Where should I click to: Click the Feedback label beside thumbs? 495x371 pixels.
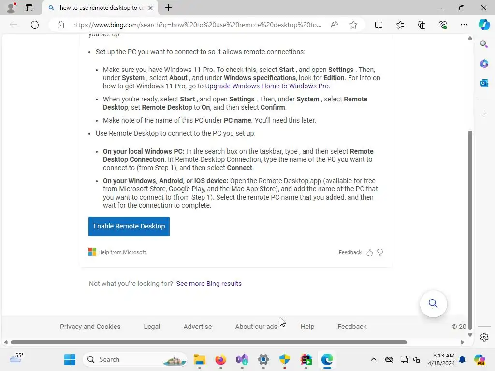click(x=350, y=252)
